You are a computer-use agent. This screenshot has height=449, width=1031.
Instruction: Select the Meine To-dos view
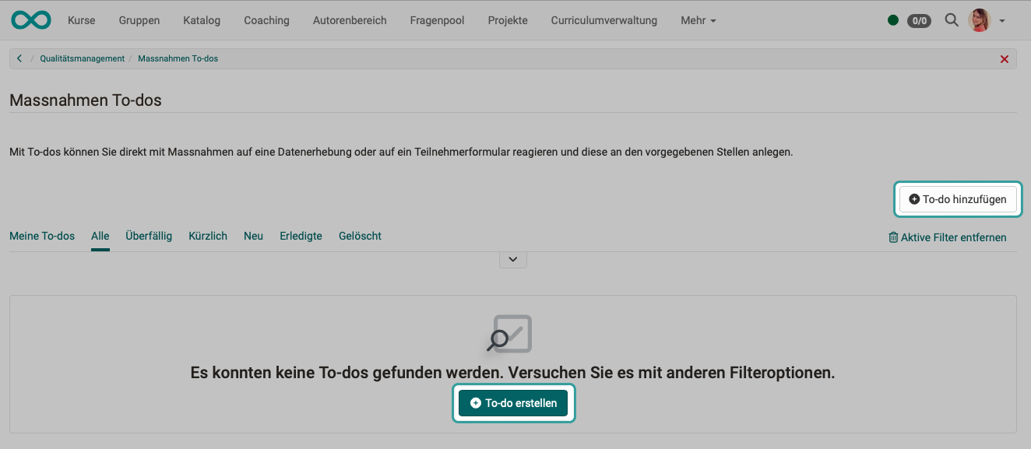pyautogui.click(x=42, y=236)
